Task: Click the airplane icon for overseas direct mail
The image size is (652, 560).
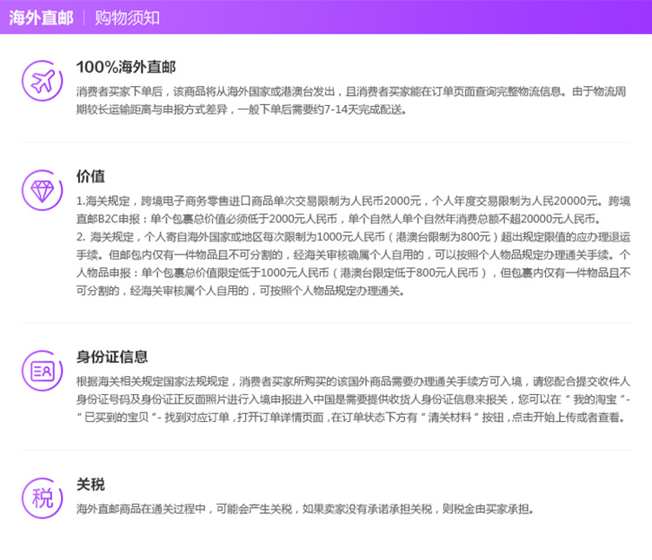Action: coord(42,81)
